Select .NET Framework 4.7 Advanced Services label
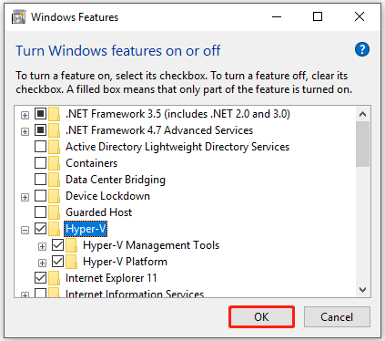Viewport: 385px width, 341px height. pyautogui.click(x=159, y=130)
